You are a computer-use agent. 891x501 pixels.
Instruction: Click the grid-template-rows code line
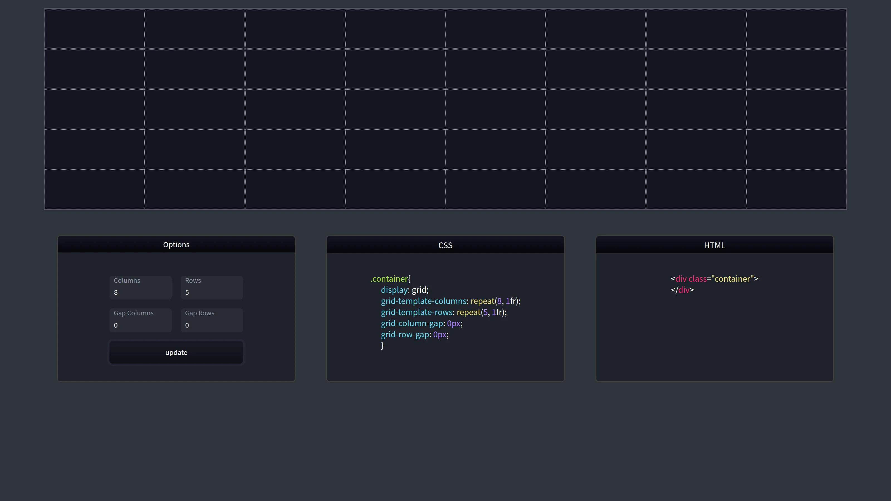(444, 312)
